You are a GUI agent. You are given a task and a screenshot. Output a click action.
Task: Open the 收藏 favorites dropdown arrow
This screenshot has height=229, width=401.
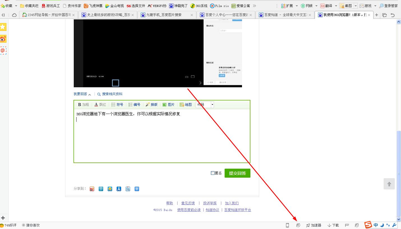16,6
